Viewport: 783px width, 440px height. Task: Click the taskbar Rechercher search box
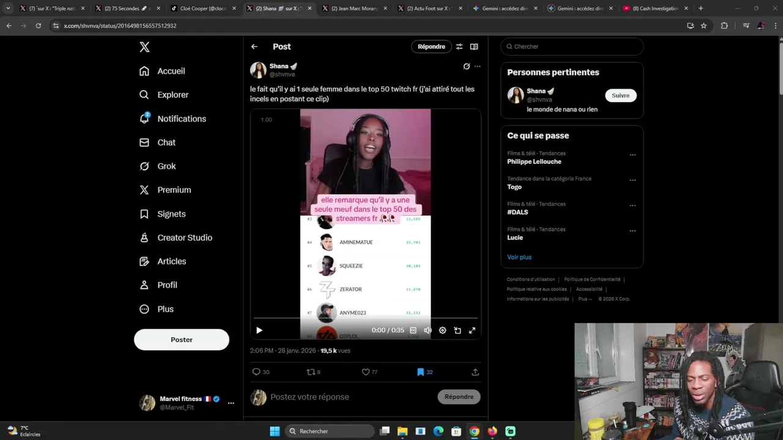coord(330,431)
